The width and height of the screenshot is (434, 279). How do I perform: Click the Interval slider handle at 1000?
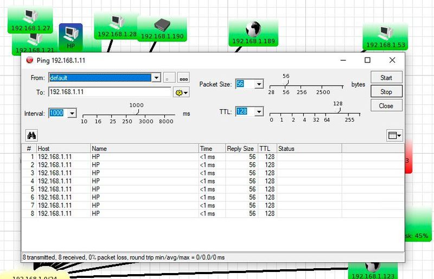(136, 112)
